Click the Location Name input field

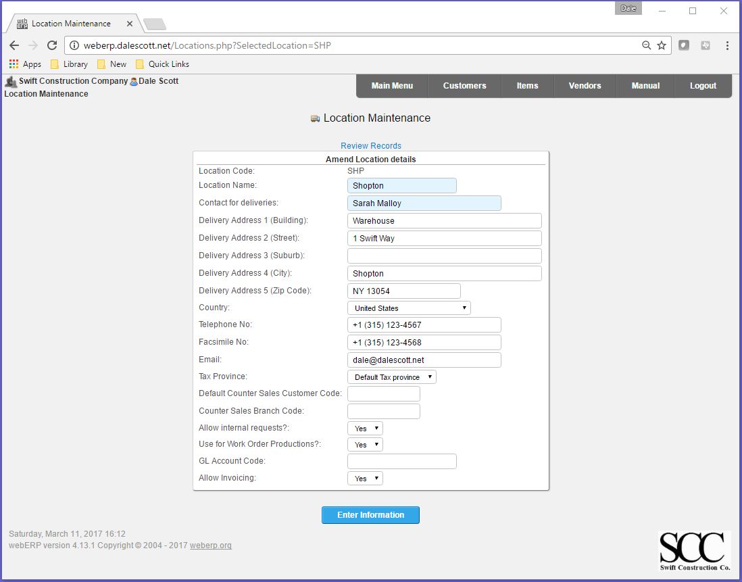click(401, 185)
